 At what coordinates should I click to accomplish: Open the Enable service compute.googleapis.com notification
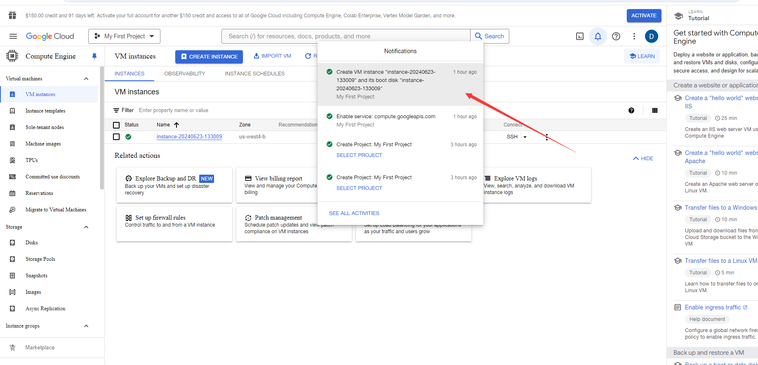click(x=400, y=120)
